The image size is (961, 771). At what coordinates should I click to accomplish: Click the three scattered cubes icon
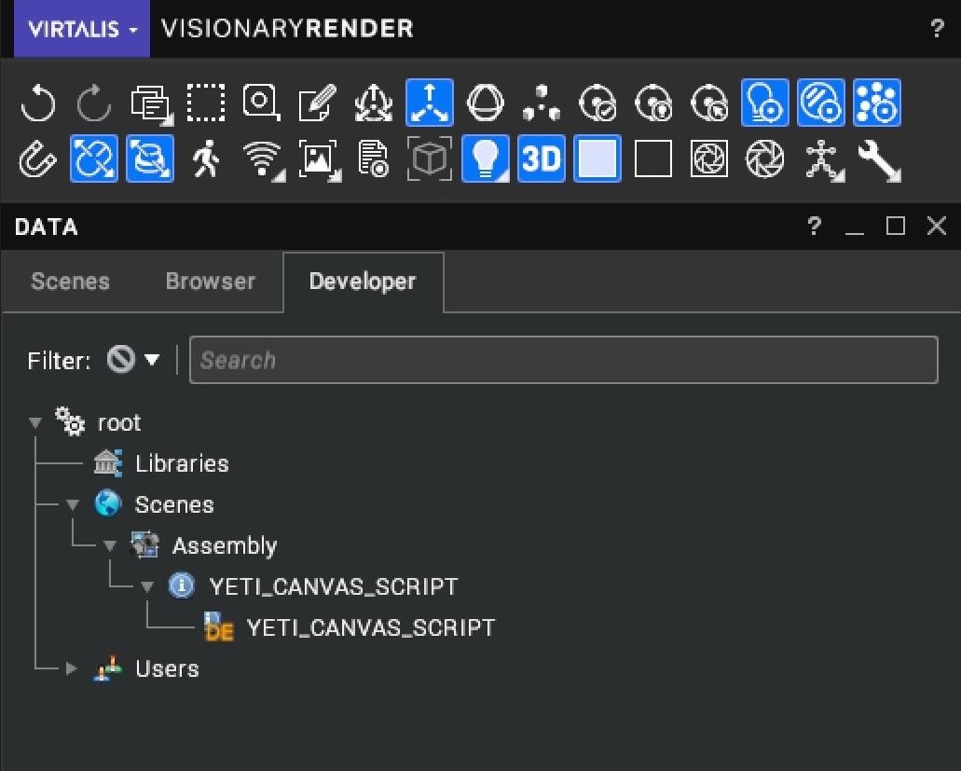coord(542,103)
